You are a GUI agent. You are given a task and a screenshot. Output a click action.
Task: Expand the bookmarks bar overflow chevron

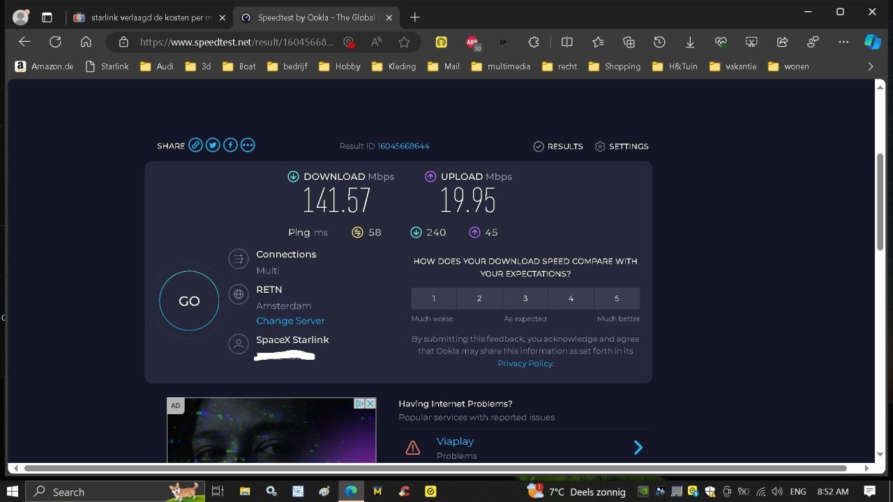point(870,66)
